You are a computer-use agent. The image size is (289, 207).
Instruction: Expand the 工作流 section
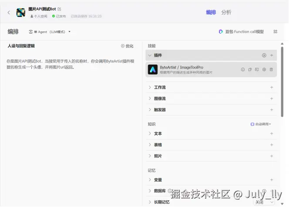click(150, 87)
